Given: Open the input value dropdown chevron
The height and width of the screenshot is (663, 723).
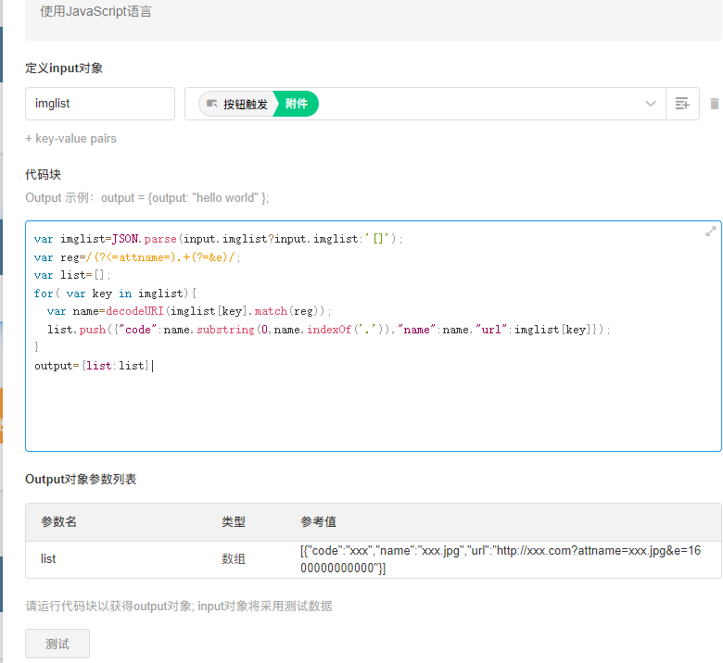Looking at the screenshot, I should [651, 104].
